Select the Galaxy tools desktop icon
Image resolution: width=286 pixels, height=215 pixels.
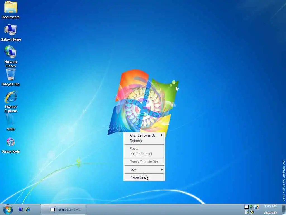tap(11, 145)
